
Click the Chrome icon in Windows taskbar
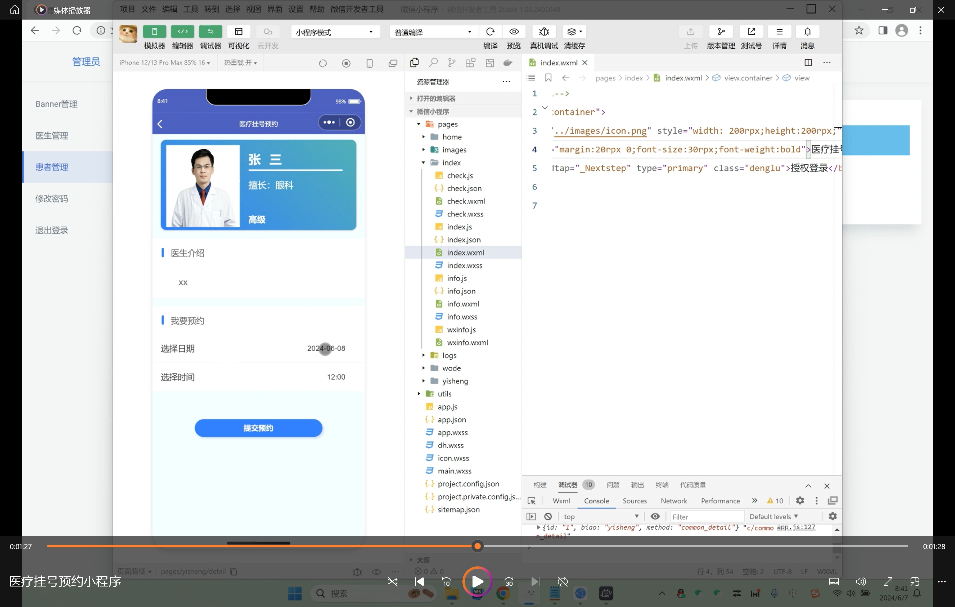coord(503,594)
